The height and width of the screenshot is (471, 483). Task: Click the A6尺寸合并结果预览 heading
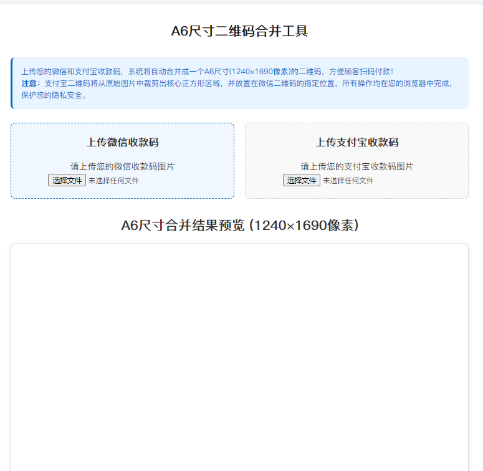[x=240, y=226]
